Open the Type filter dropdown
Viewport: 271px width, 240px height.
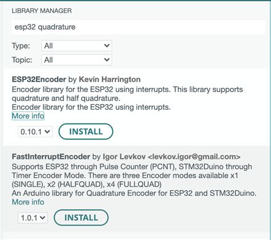(77, 46)
